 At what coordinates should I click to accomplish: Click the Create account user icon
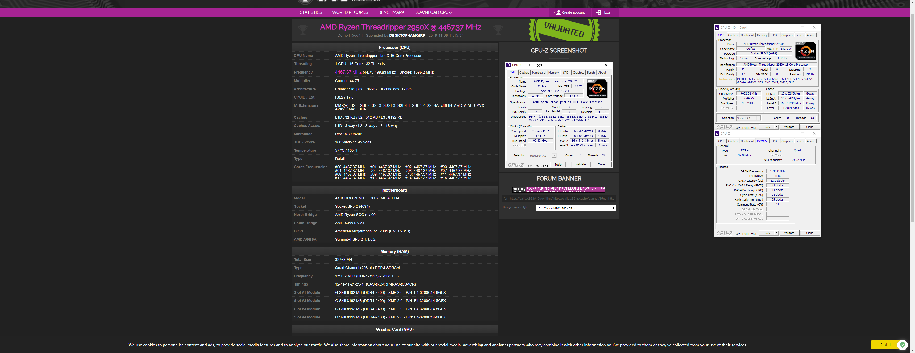(558, 12)
